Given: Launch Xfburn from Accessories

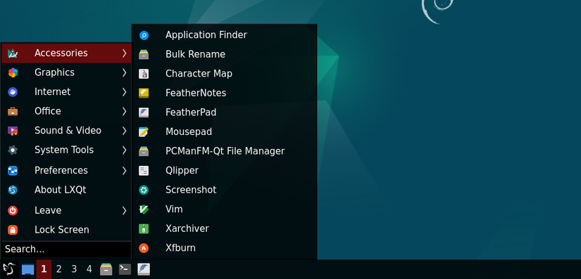Looking at the screenshot, I should tap(224, 248).
